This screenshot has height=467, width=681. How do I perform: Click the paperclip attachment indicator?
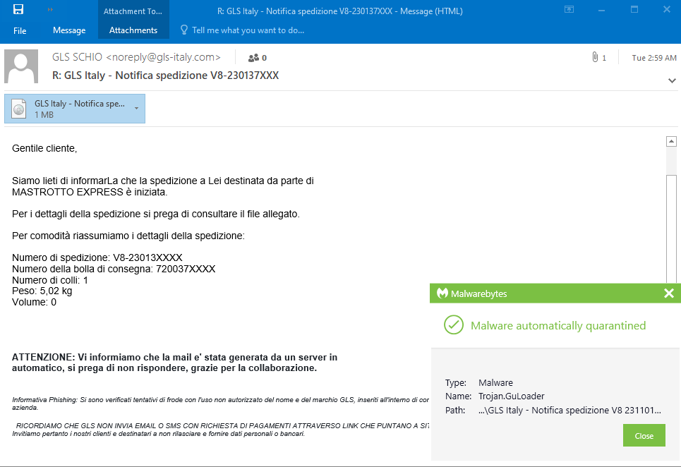pos(595,58)
